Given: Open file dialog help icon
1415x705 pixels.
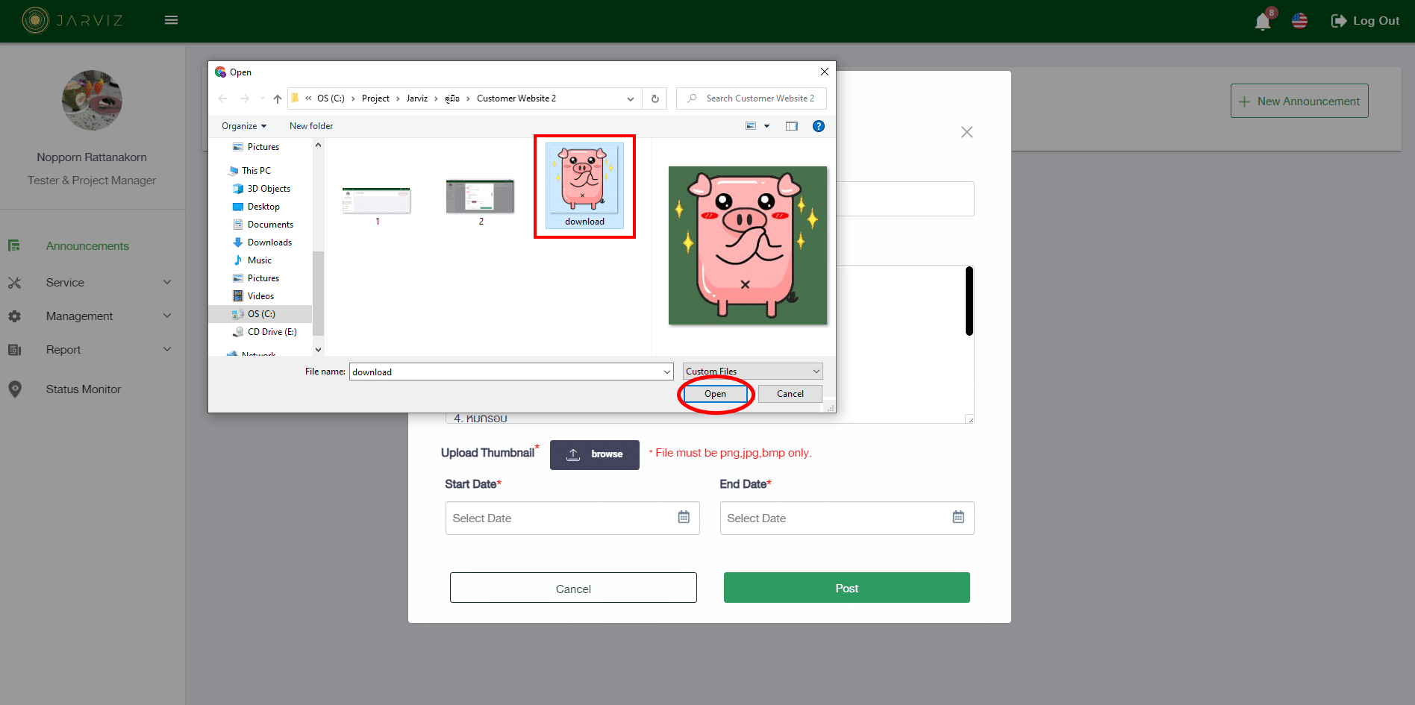Looking at the screenshot, I should coord(819,126).
